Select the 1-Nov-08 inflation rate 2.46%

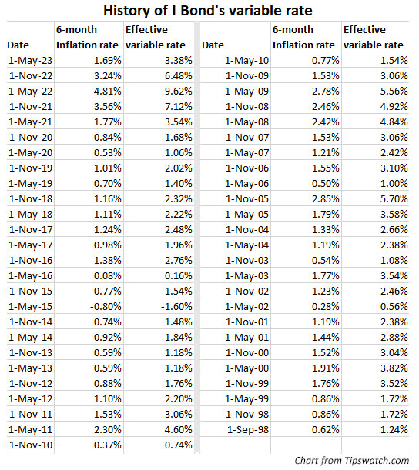click(x=325, y=107)
